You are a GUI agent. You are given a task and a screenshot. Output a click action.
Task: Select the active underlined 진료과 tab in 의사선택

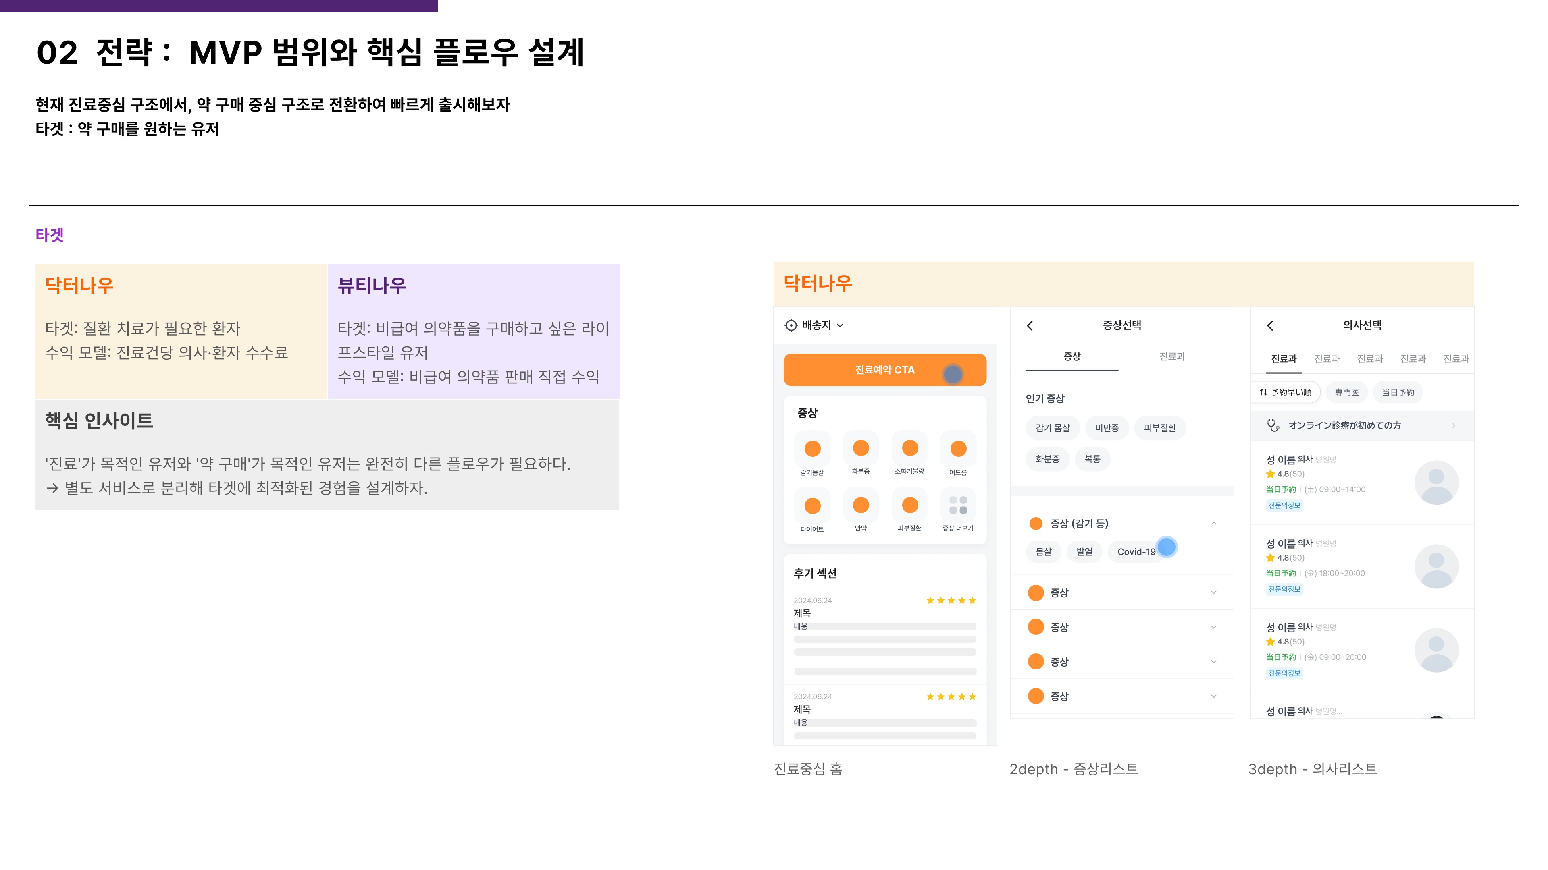pyautogui.click(x=1284, y=359)
